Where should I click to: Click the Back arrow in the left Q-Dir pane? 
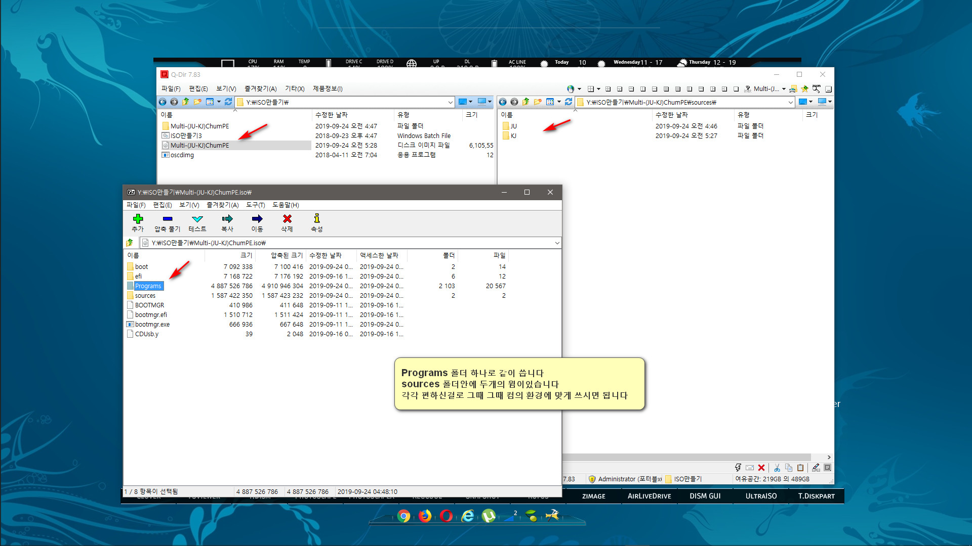point(163,102)
